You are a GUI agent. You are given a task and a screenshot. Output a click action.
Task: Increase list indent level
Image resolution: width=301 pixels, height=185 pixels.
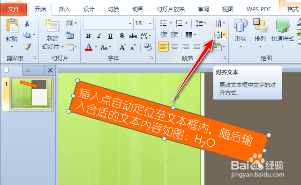point(174,35)
